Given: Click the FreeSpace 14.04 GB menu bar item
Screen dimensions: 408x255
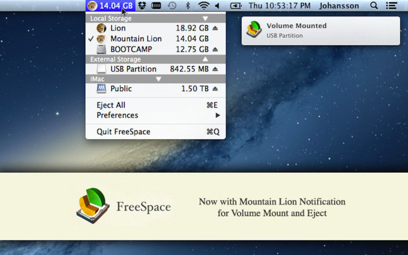Looking at the screenshot, I should [x=110, y=6].
